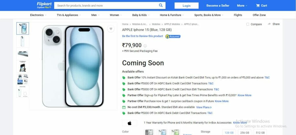The image size is (296, 135).
Task: Expand Electronics category menu
Action: point(38,15)
